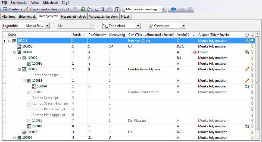Click the blue quantity value 14
This screenshot has width=262, height=142.
(x=111, y=46)
